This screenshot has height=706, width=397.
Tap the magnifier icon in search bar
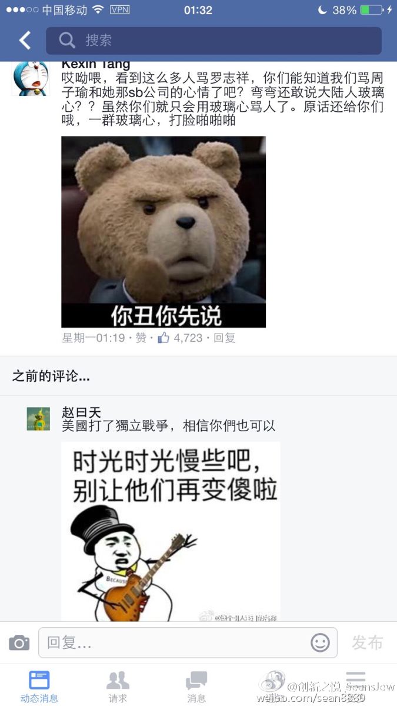67,40
